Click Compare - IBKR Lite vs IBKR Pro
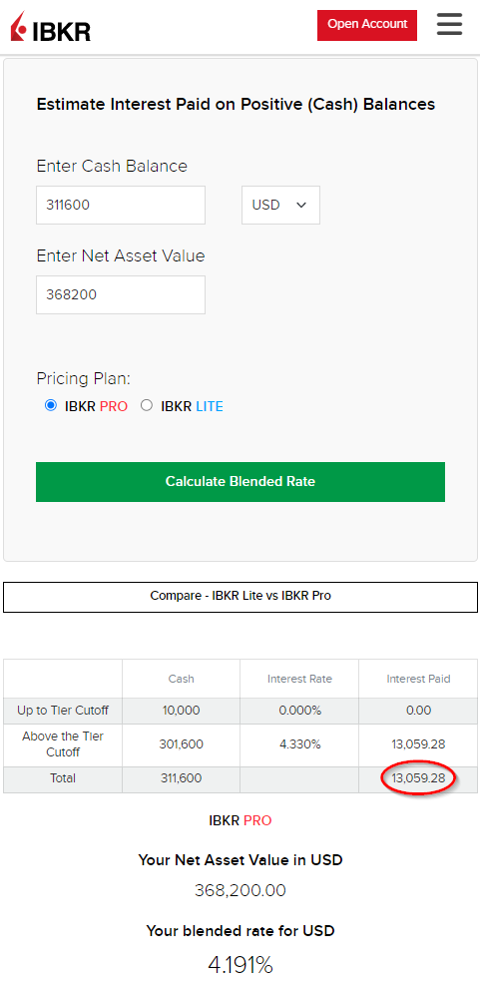Viewport: 480px width, 984px height. pos(240,596)
